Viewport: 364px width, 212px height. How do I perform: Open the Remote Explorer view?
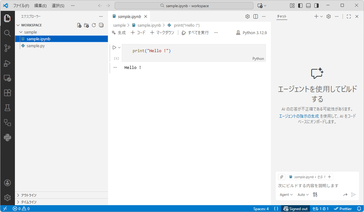(x=7, y=78)
